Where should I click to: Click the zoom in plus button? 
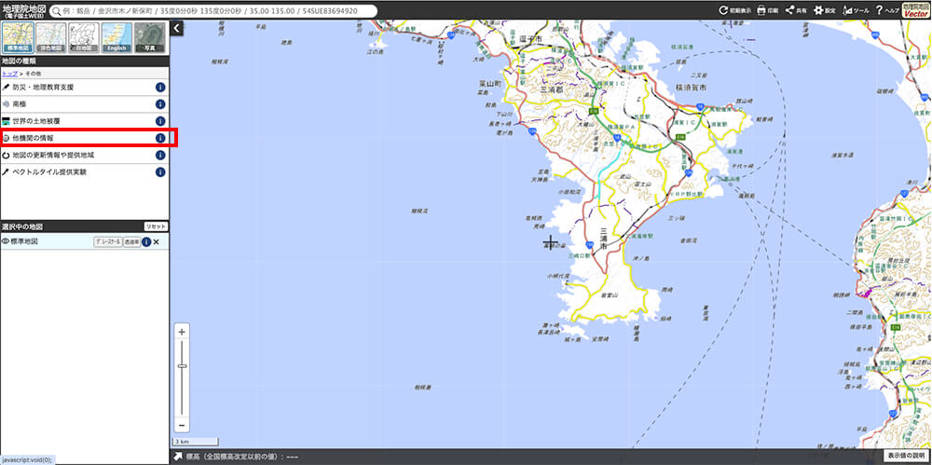182,332
